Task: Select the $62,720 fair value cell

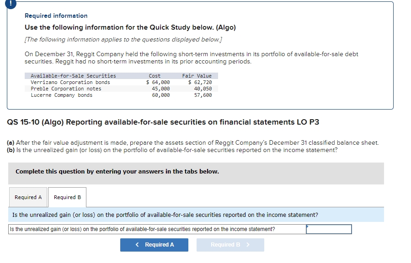Action: click(200, 82)
